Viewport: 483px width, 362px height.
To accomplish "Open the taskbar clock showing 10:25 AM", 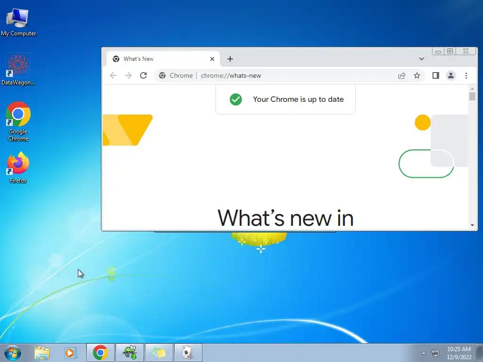I will click(458, 353).
